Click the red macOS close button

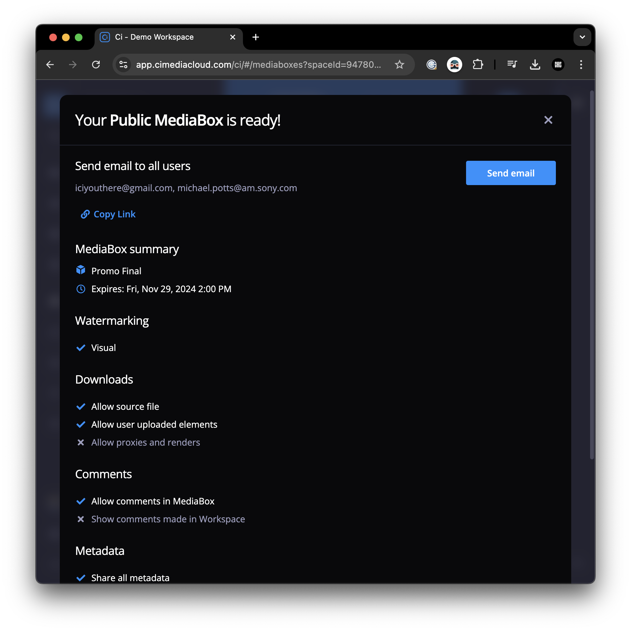pos(53,37)
